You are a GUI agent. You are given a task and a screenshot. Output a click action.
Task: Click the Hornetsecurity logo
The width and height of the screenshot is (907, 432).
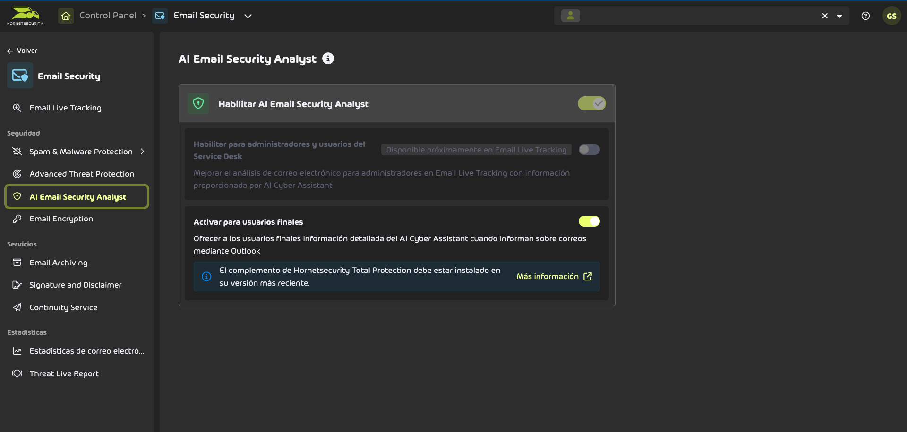pyautogui.click(x=25, y=16)
